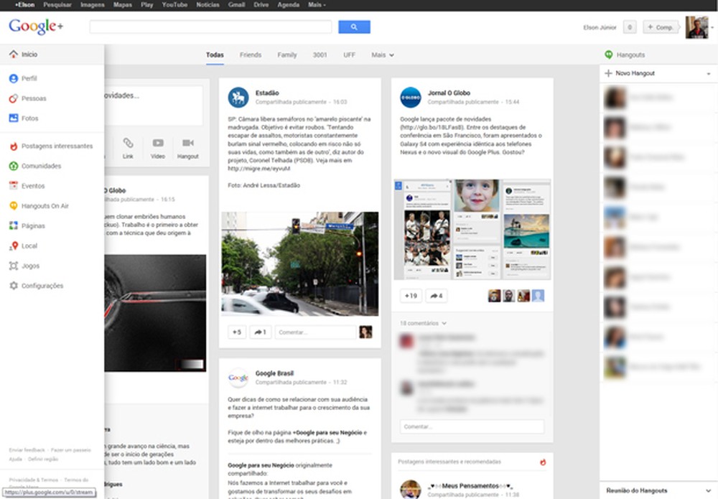Toggle +19 on the Jornal O Globo post
The height and width of the screenshot is (499, 718).
pyautogui.click(x=410, y=295)
